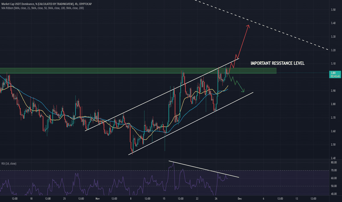Click the bar countdown timer 02:43:43
The width and height of the screenshot is (342, 202).
335,76
